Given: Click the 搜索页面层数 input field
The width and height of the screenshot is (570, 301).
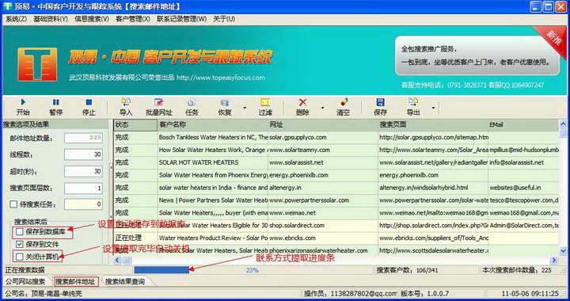Looking at the screenshot, I should (83, 189).
